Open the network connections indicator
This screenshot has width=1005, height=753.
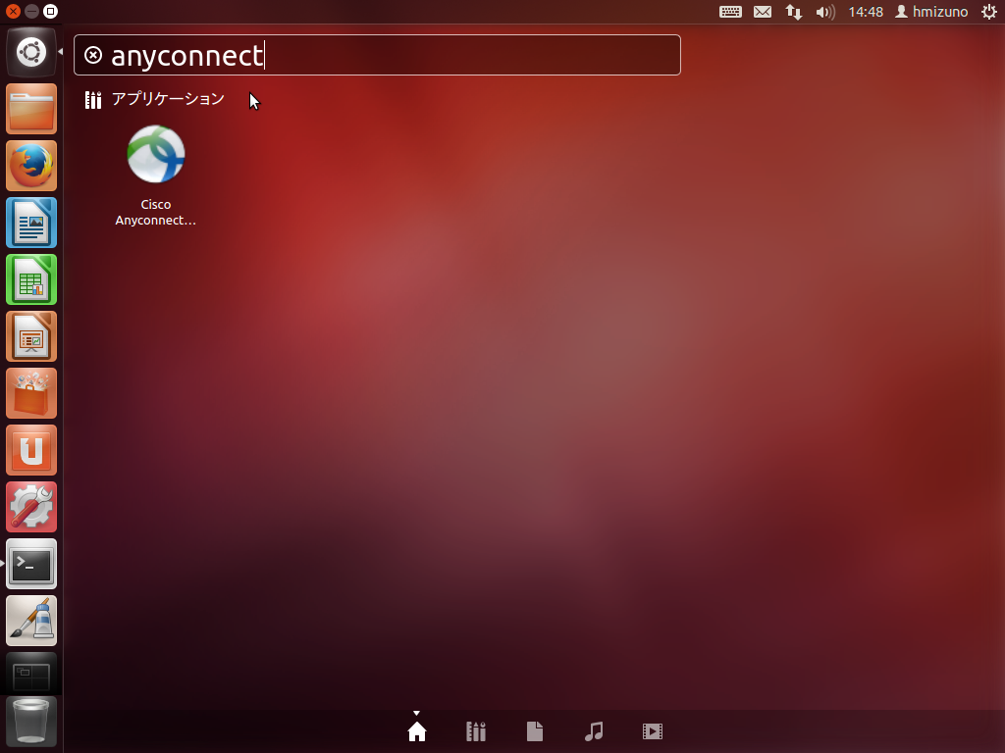pyautogui.click(x=793, y=12)
